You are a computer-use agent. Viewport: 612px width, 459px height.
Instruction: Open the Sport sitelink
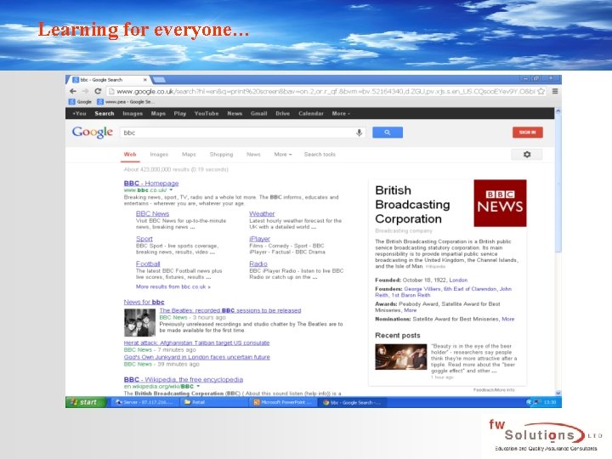pos(144,239)
